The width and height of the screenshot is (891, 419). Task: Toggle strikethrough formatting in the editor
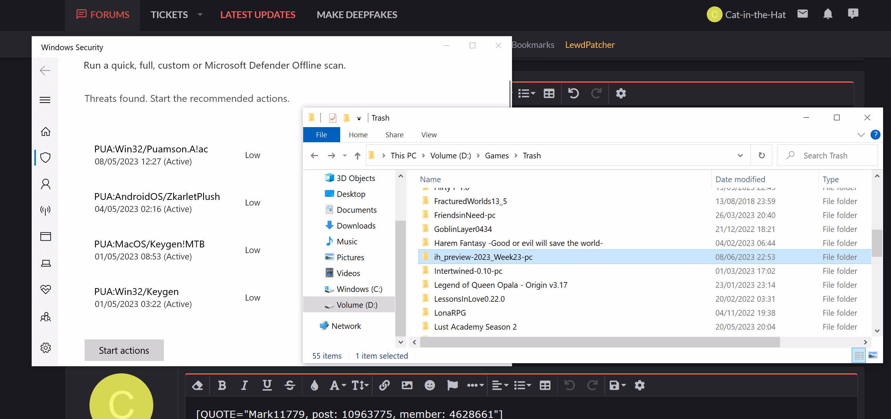coord(290,385)
